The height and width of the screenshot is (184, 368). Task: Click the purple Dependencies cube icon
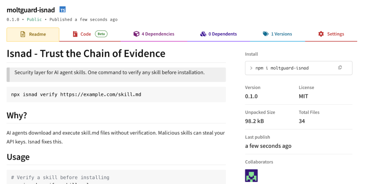[136, 34]
